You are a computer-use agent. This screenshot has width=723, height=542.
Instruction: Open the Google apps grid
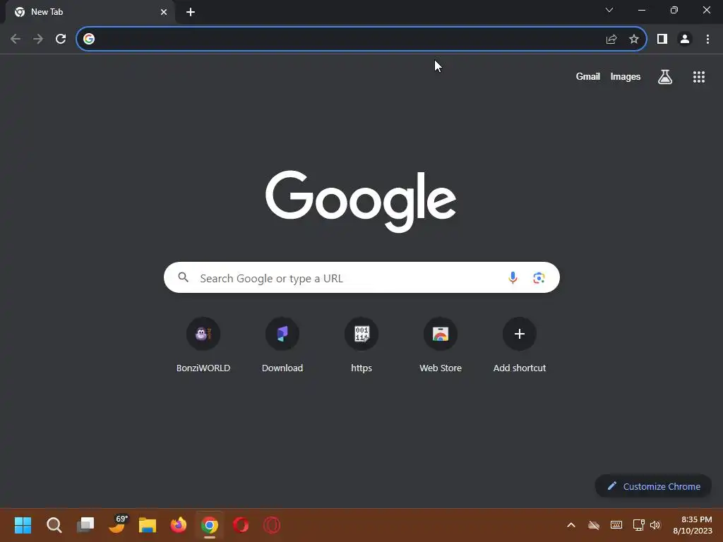[699, 77]
